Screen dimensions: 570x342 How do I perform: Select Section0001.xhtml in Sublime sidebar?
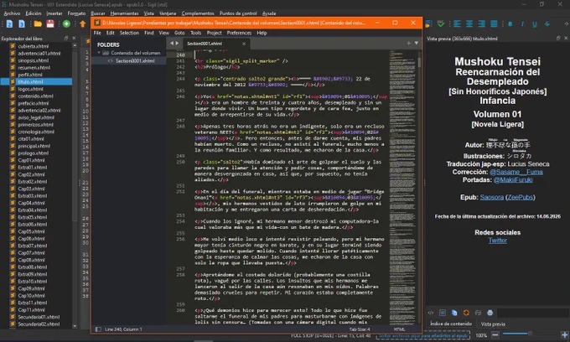pos(135,60)
